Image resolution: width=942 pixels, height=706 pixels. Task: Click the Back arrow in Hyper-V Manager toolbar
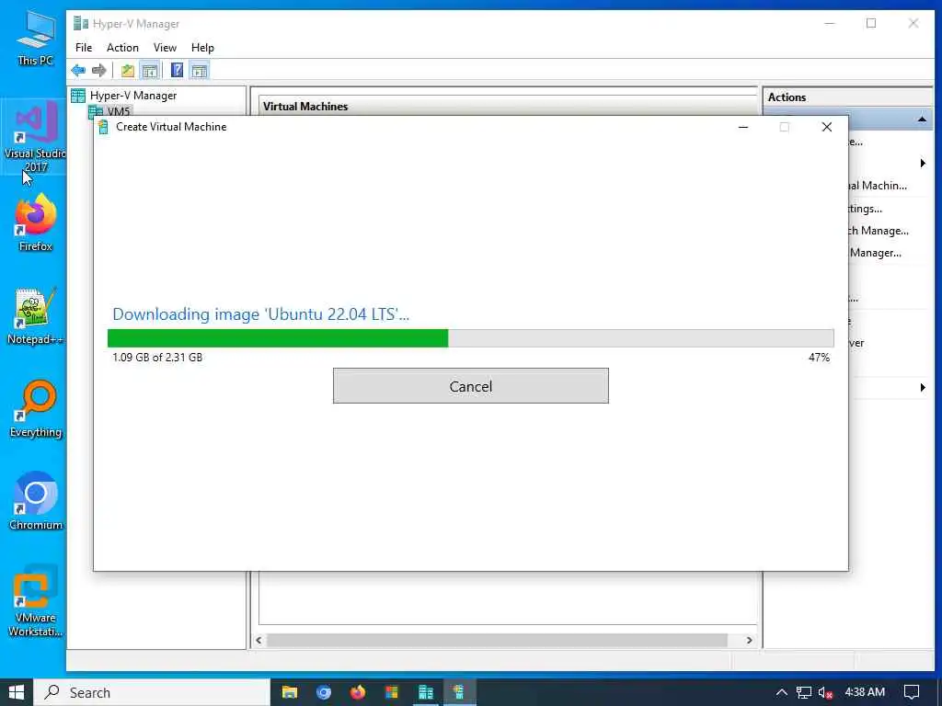point(78,70)
